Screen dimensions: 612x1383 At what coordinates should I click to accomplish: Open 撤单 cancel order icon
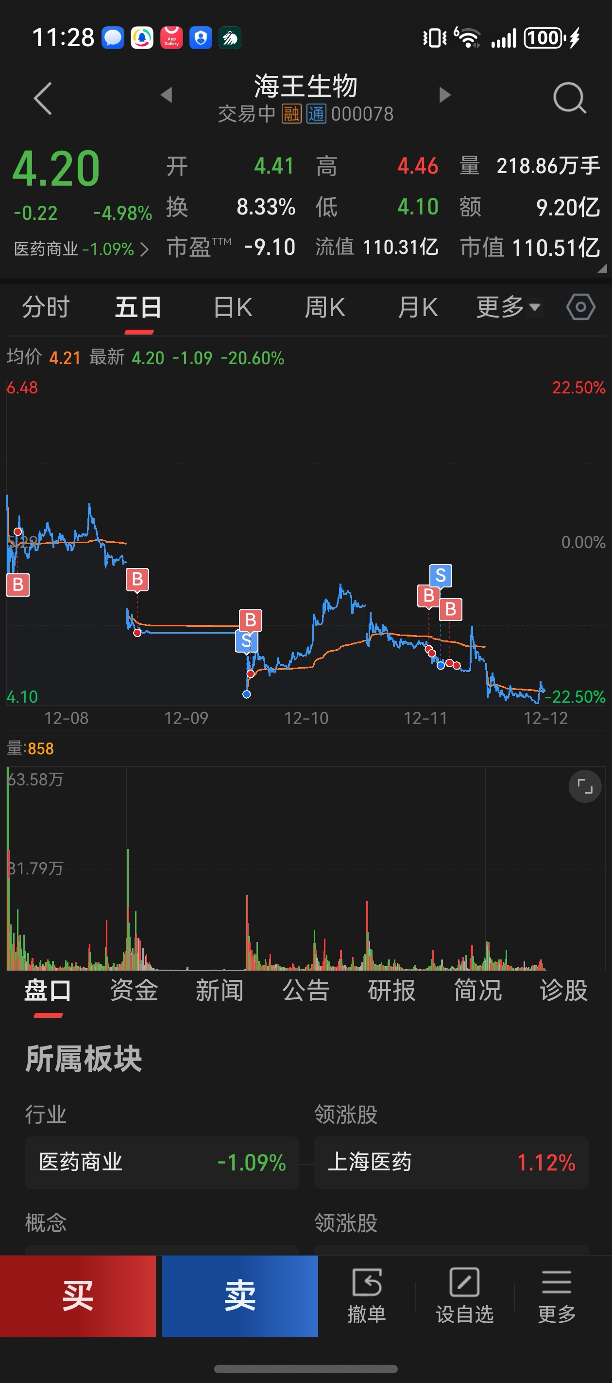(366, 1295)
